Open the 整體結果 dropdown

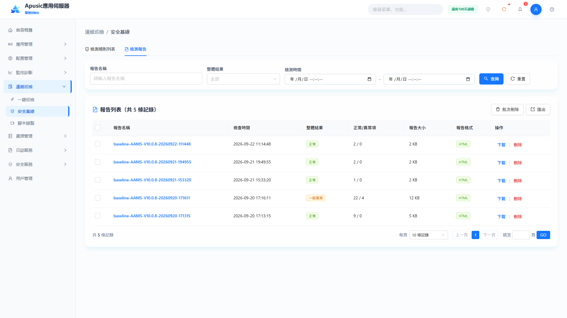click(243, 79)
